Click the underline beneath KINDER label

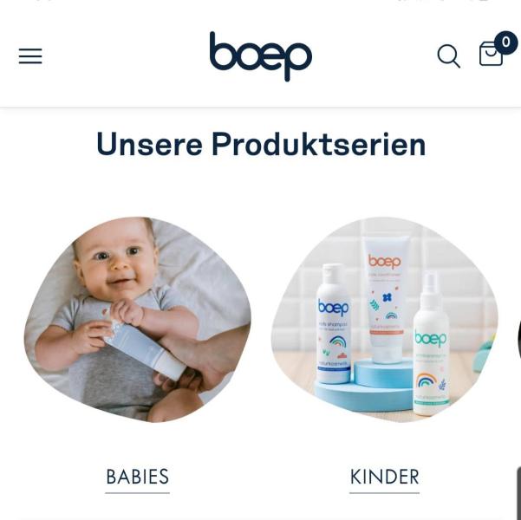[x=384, y=493]
